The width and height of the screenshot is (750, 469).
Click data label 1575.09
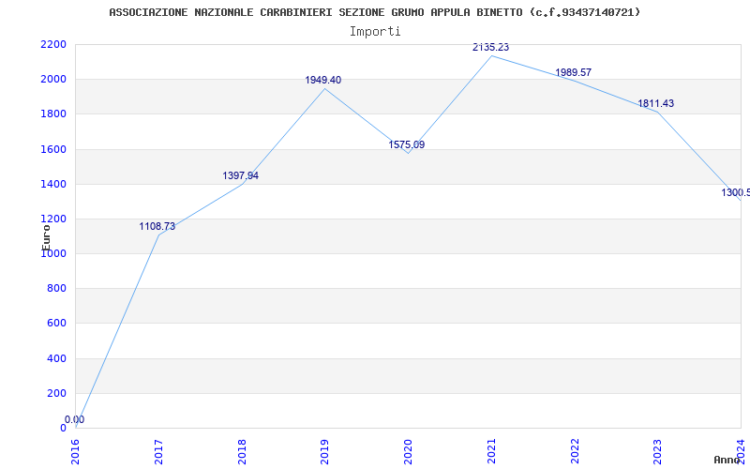(x=407, y=144)
